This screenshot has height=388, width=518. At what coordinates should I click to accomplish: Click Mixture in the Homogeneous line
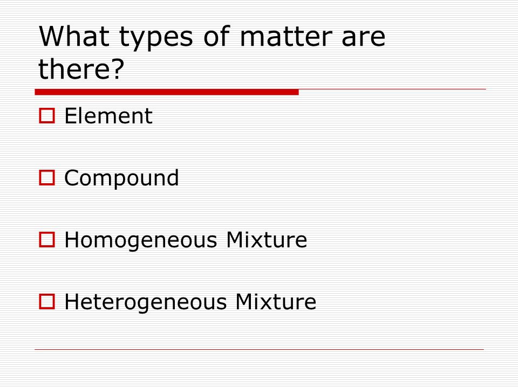(x=267, y=240)
